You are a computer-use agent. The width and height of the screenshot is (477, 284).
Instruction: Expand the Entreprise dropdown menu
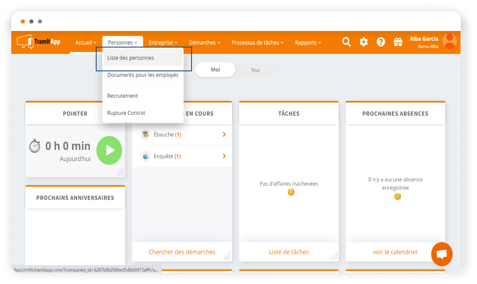pos(164,43)
